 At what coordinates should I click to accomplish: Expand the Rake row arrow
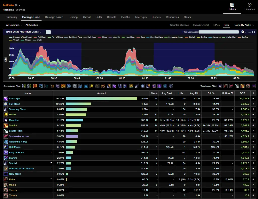pyautogui.click(x=51, y=179)
